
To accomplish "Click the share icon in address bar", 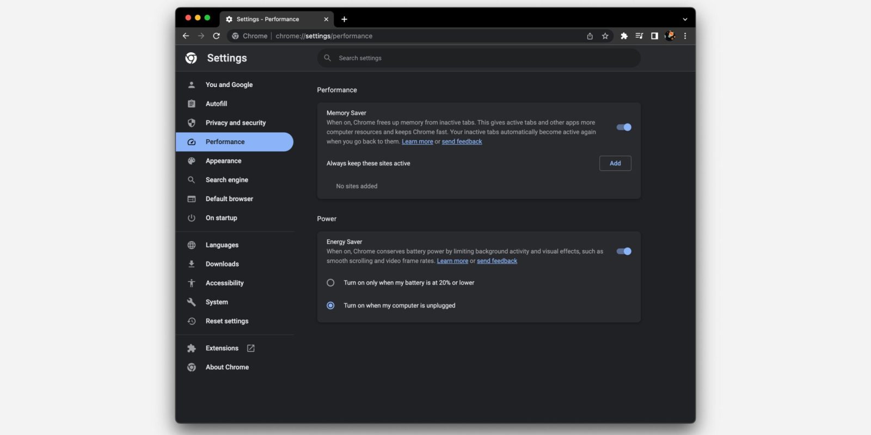I will [590, 36].
